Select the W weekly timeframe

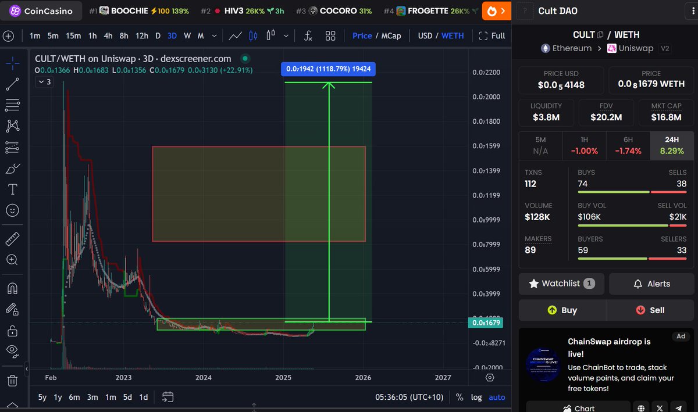187,36
